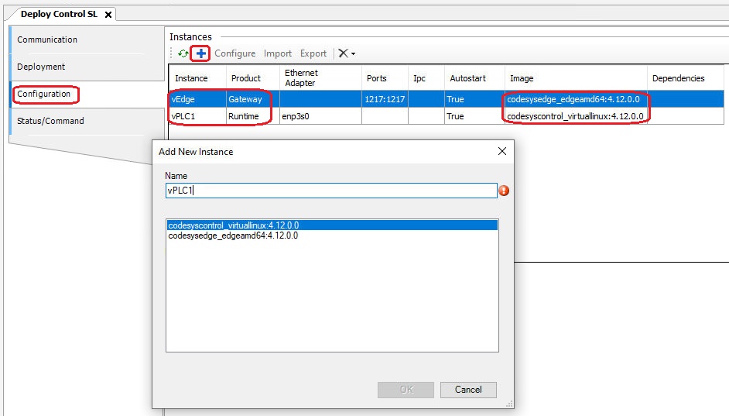Open the Status/Command section

coord(50,121)
